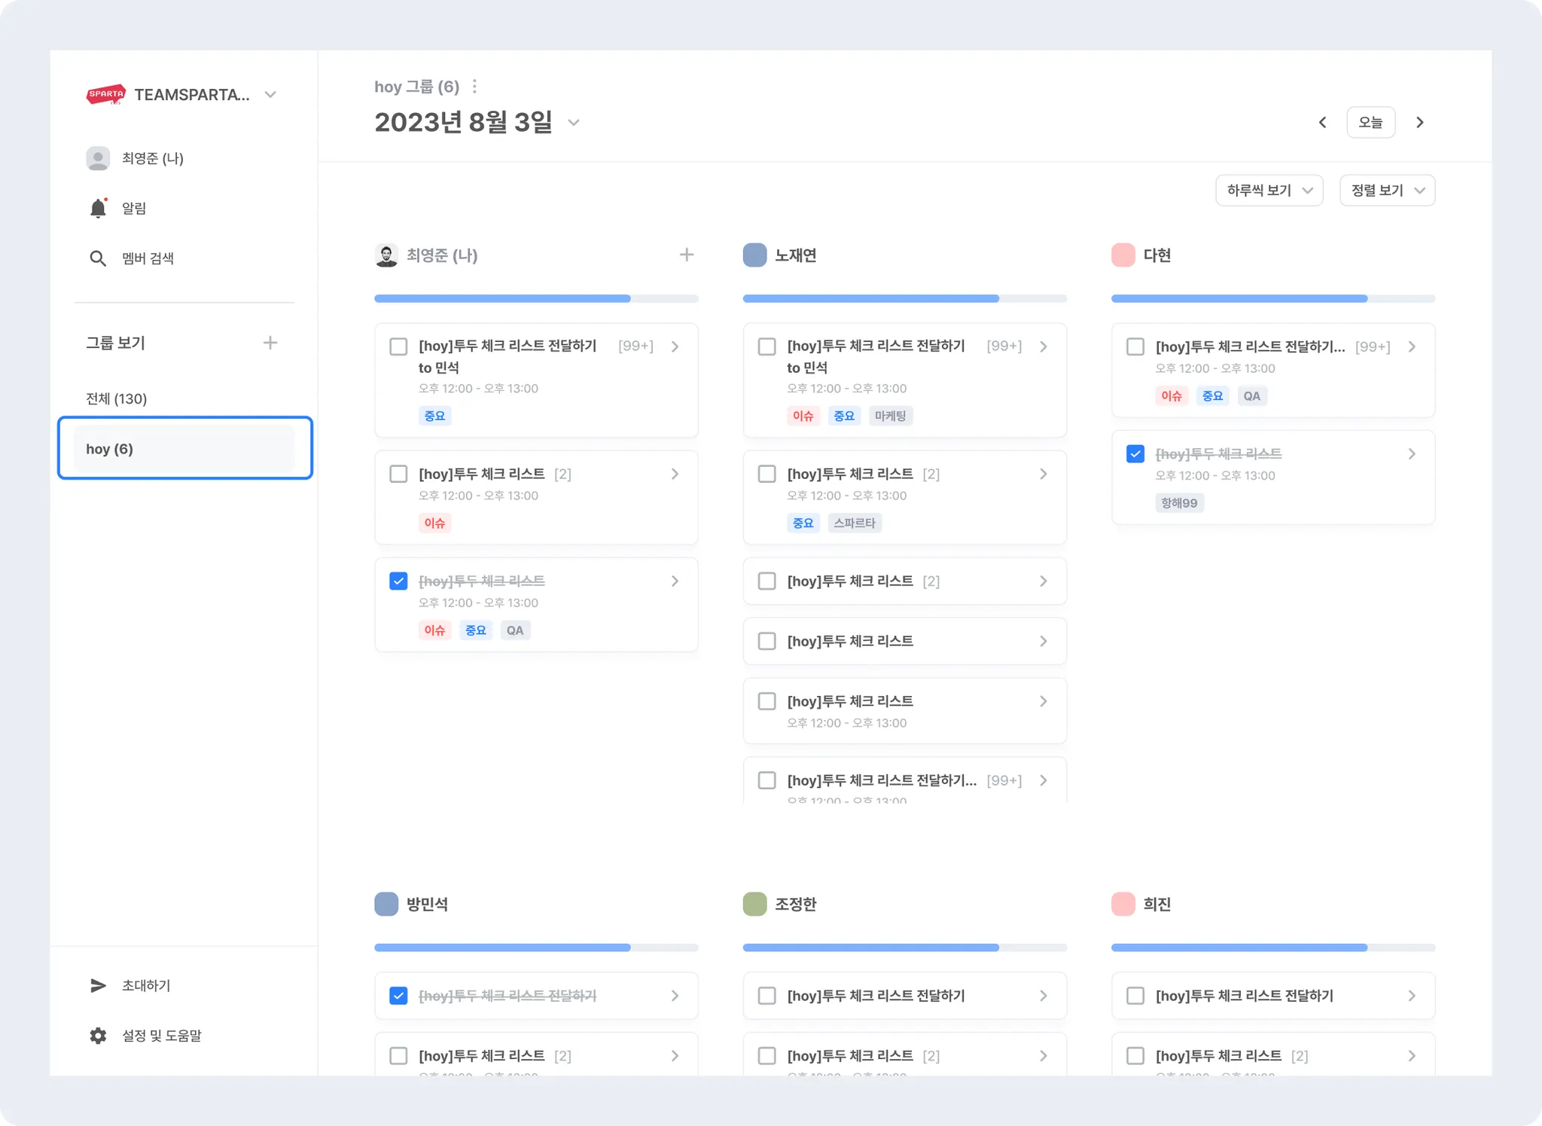This screenshot has height=1126, width=1542.
Task: Go to previous day arrow
Action: pyautogui.click(x=1322, y=122)
